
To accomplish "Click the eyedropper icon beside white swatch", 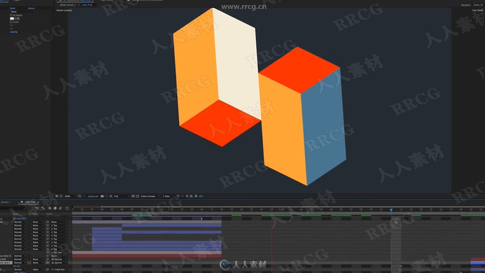I will pos(17,18).
